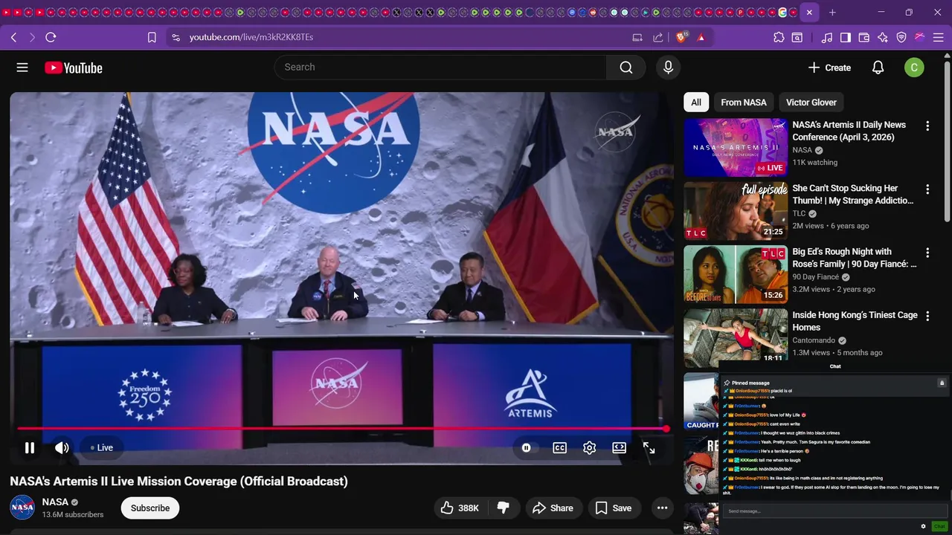The width and height of the screenshot is (952, 535).
Task: Open 'Big Ed's Rough Night' video title
Action: [855, 258]
